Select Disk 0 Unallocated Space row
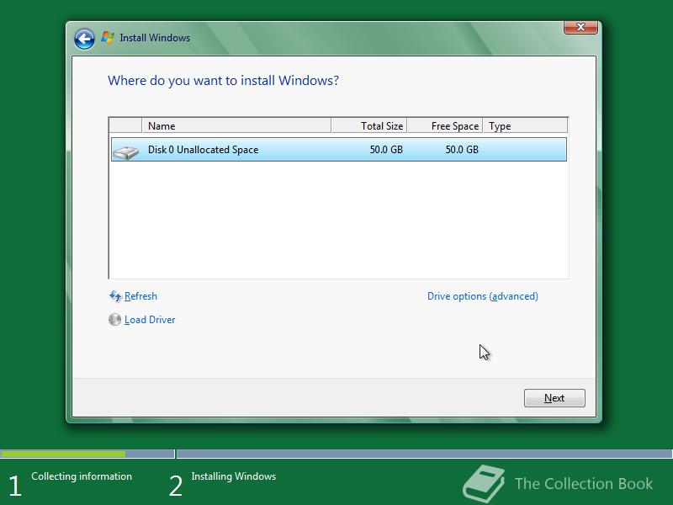Image resolution: width=673 pixels, height=505 pixels. [x=339, y=150]
